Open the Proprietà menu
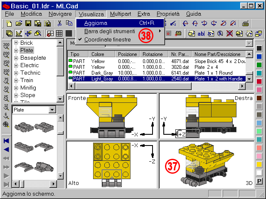Image resolution: width=266 pixels, height=199 pixels. pos(168,14)
